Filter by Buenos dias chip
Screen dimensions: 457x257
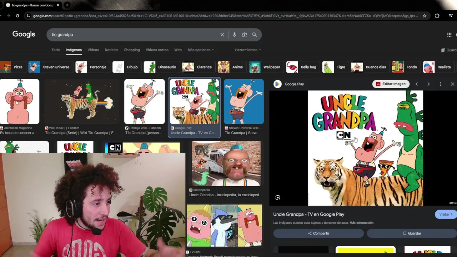(370, 67)
